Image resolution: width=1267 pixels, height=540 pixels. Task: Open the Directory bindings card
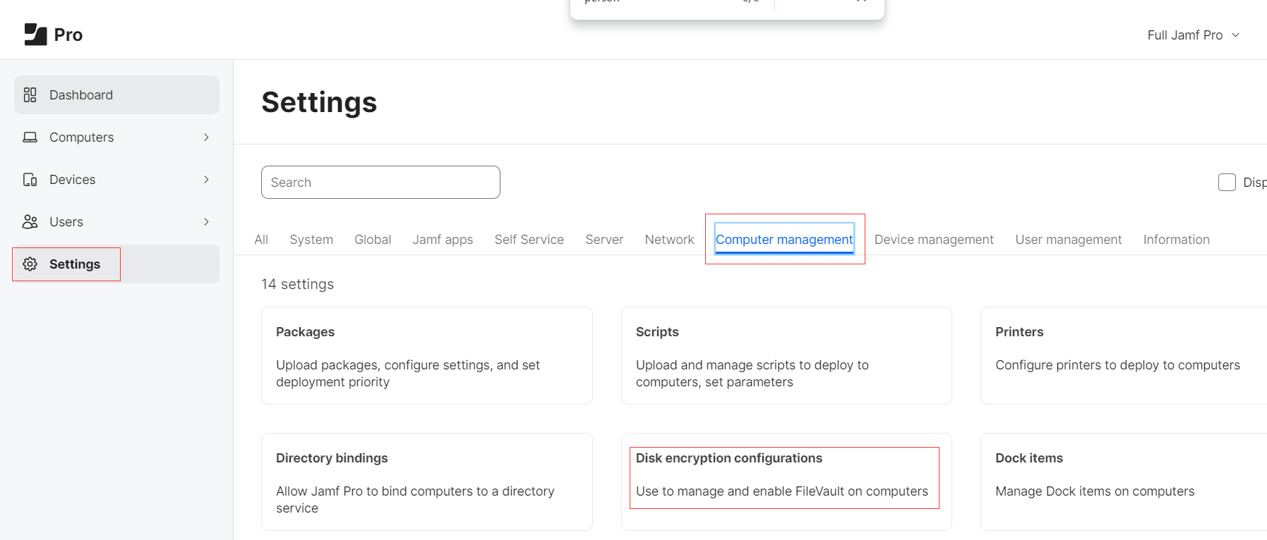(x=426, y=481)
